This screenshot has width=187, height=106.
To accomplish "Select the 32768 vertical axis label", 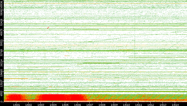I will click(x=2, y=52).
